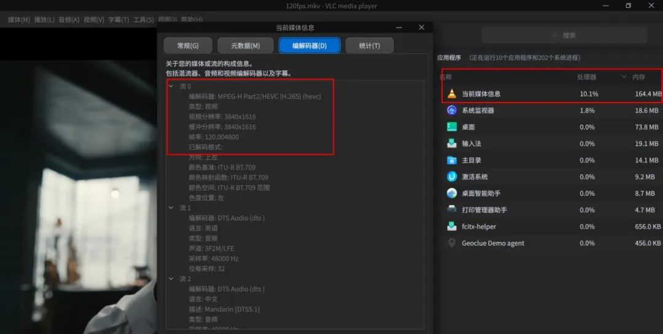The height and width of the screenshot is (334, 663).
Task: Sort processes by the 内存 column header
Action: [x=638, y=77]
